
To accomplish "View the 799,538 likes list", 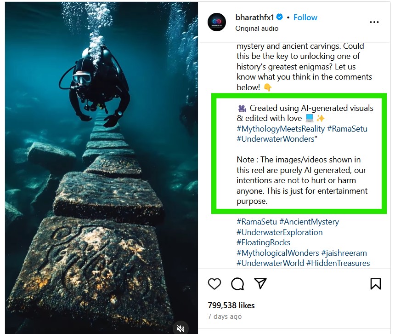I will point(231,305).
